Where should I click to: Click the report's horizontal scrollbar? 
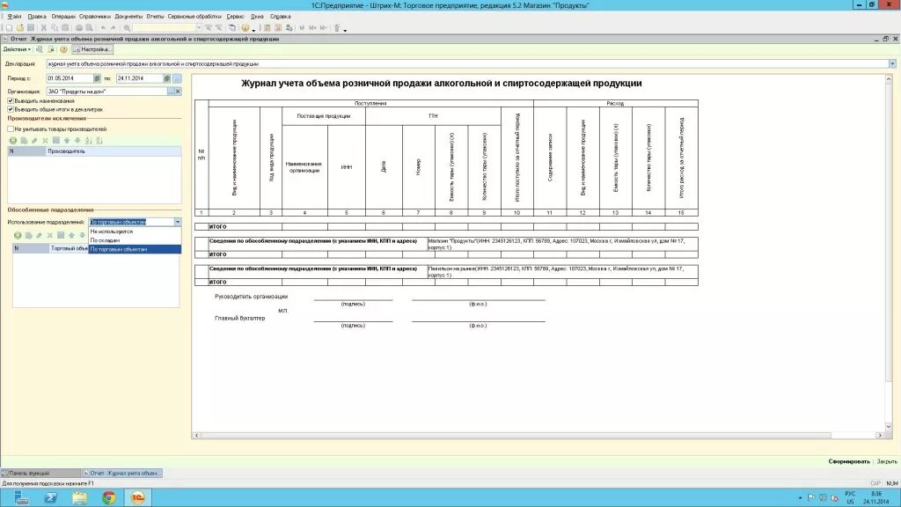coord(516,435)
